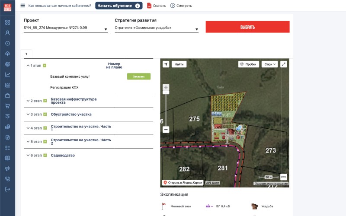346x216 pixels.
Task: Toggle the checkbox for 3 этап
Action: tap(45, 114)
